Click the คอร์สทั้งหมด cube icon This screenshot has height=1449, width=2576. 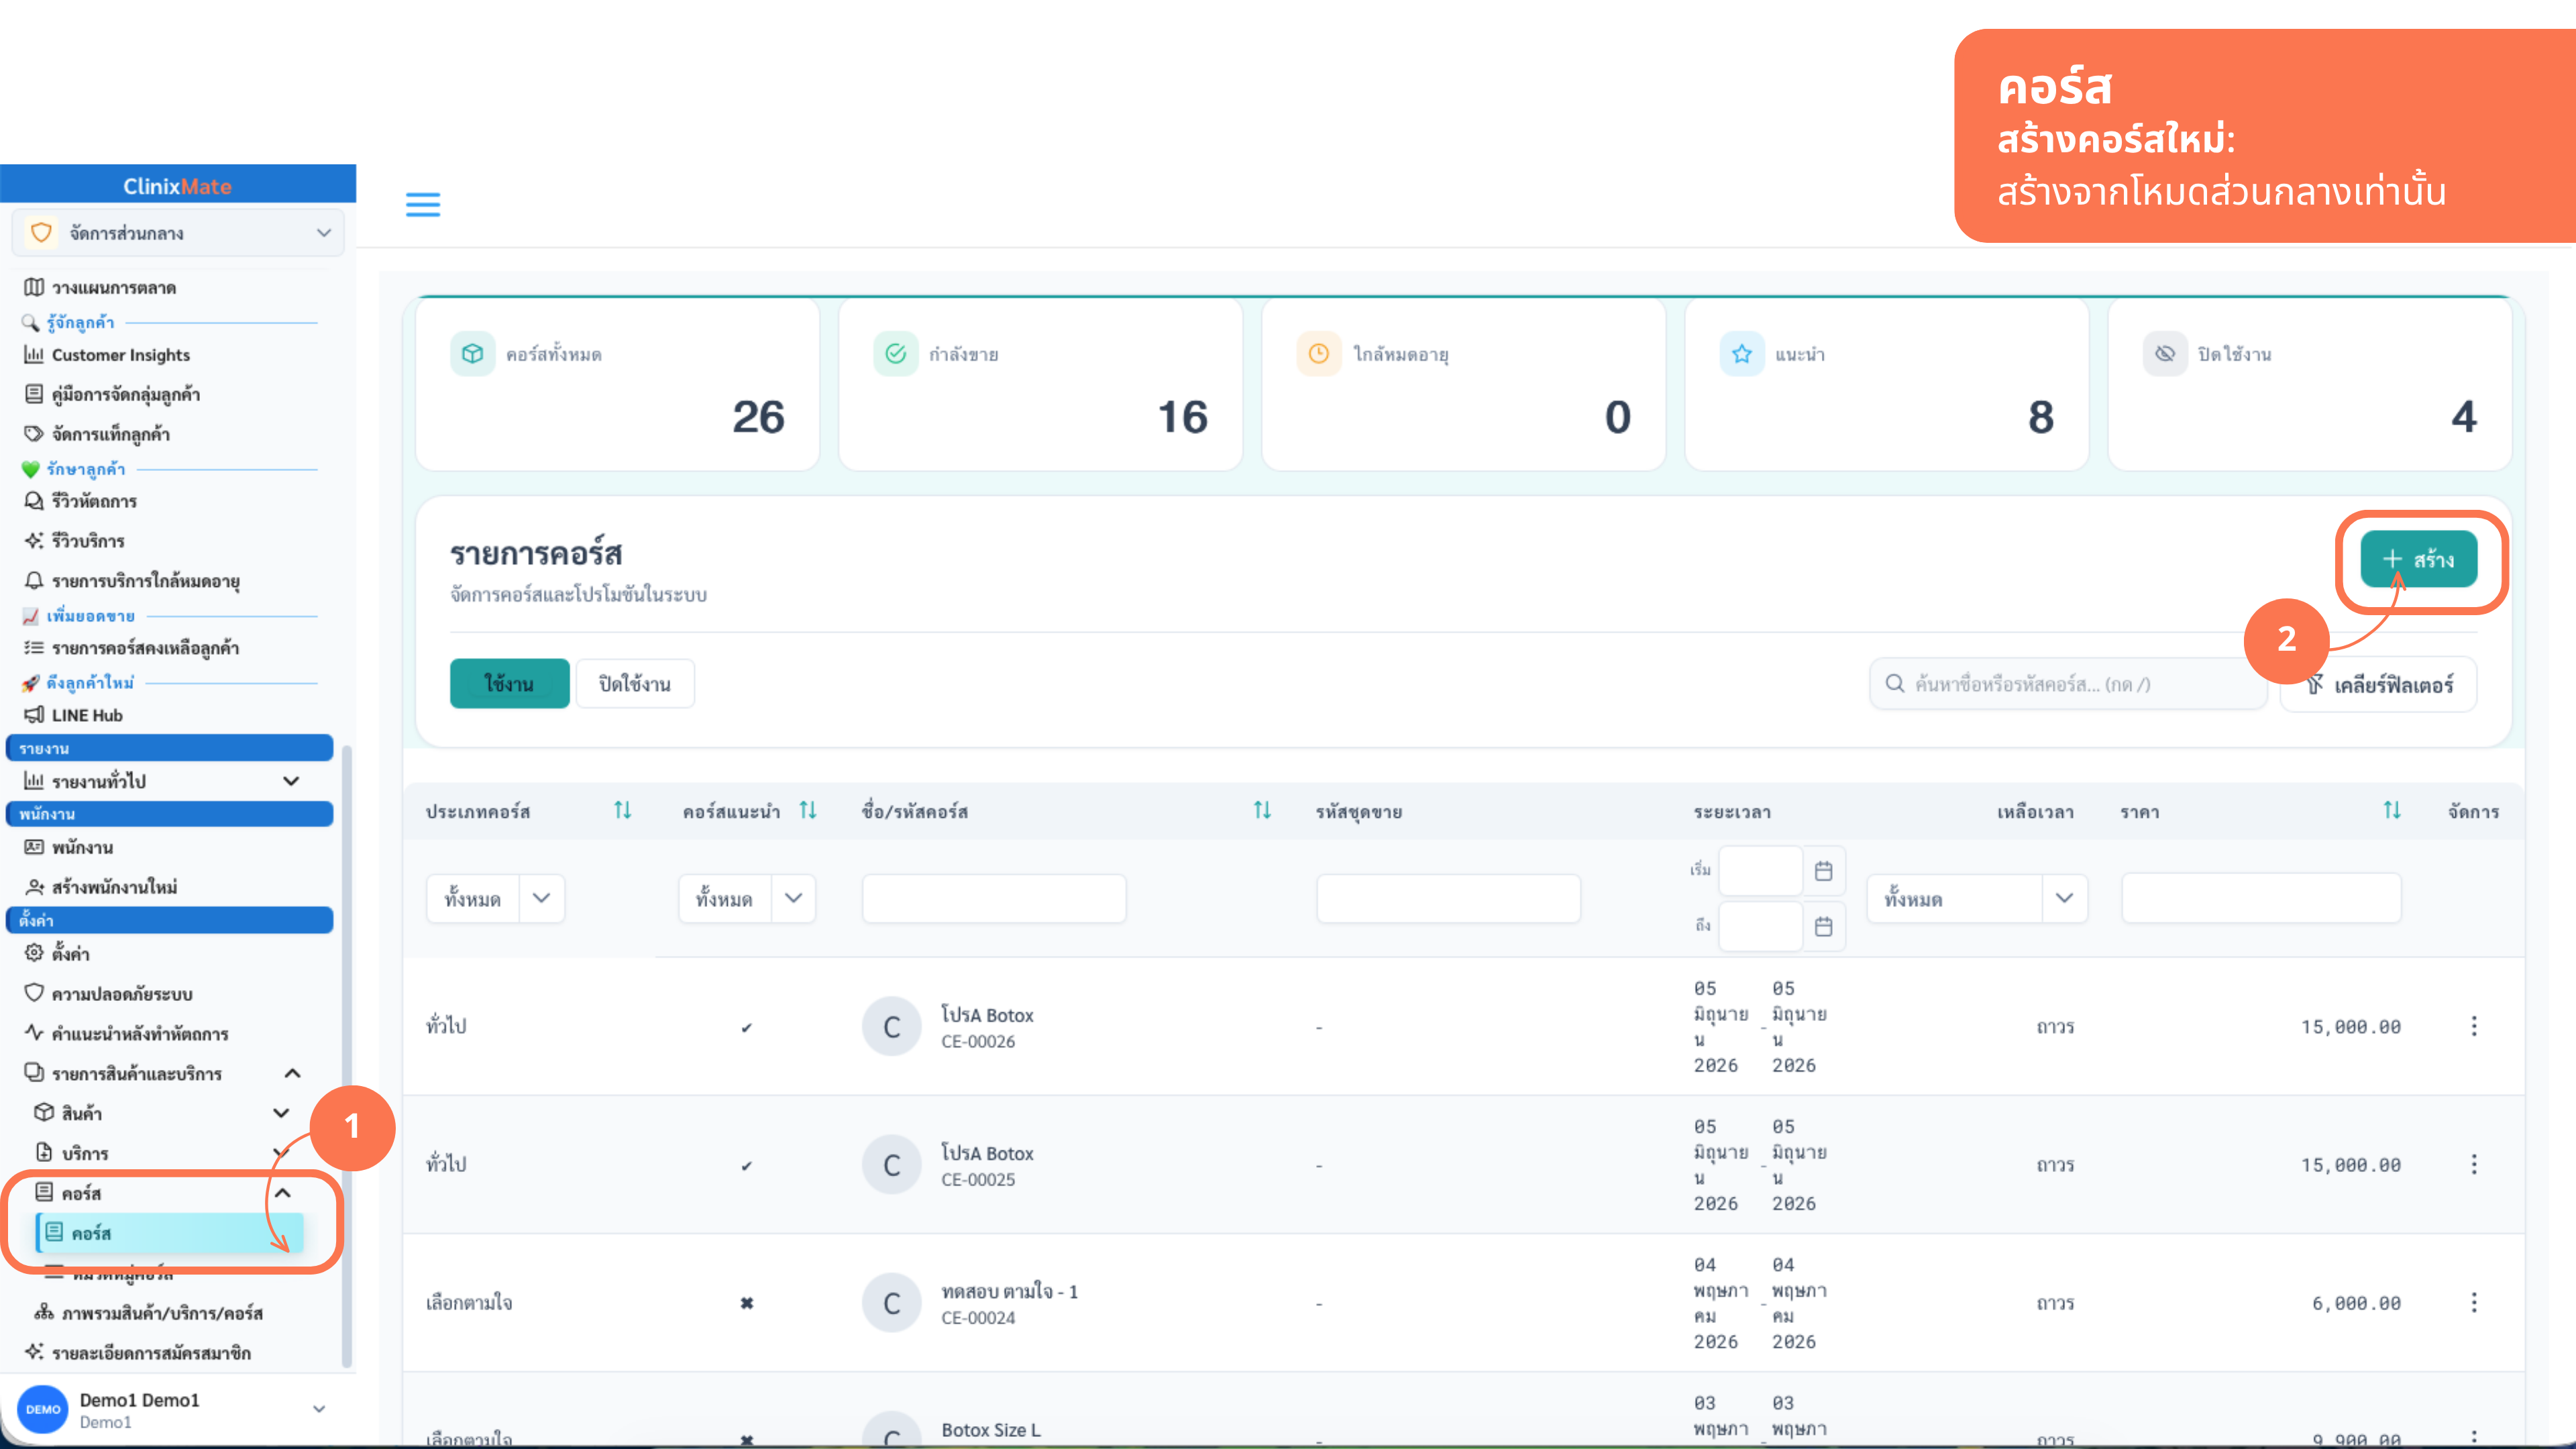[472, 354]
